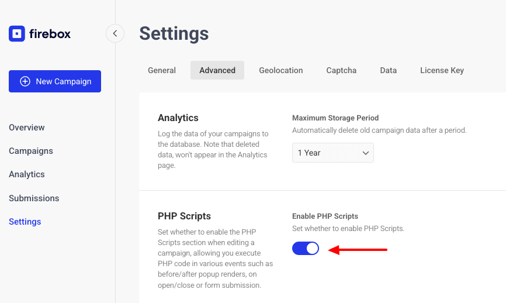Open the Geolocation tab
The width and height of the screenshot is (506, 303).
click(x=280, y=70)
